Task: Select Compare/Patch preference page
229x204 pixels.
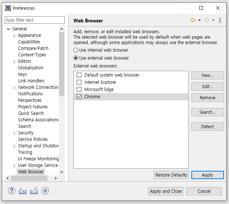Action: pyautogui.click(x=33, y=48)
